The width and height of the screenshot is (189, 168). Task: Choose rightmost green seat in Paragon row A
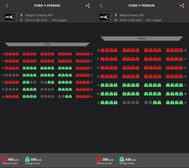[x=70, y=96]
